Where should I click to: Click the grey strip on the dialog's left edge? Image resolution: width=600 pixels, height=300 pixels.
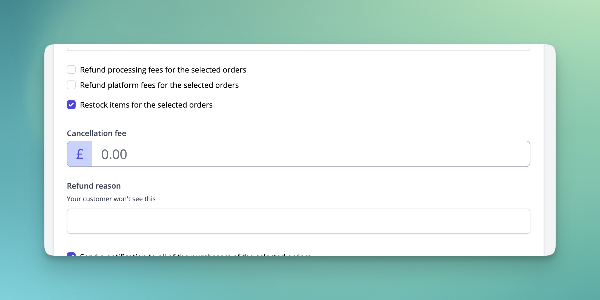click(49, 150)
